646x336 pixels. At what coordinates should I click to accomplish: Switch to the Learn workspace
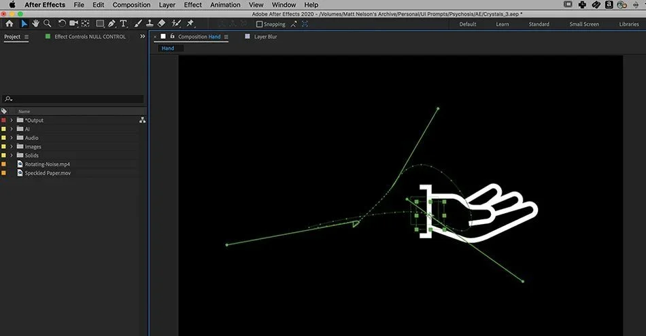point(503,24)
